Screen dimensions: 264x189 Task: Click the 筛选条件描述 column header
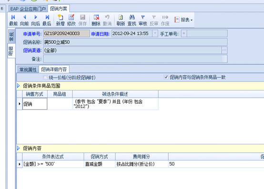click(x=115, y=94)
